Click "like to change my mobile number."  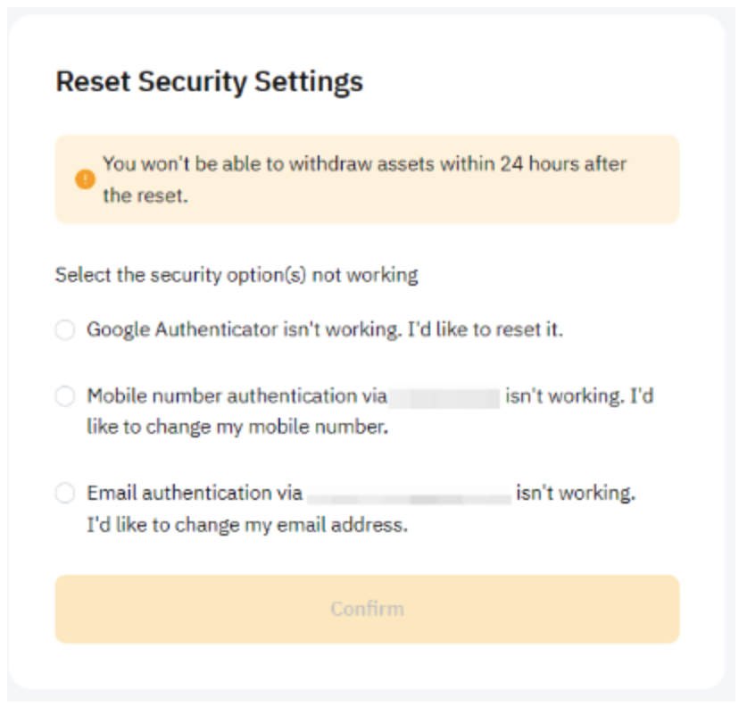[237, 428]
